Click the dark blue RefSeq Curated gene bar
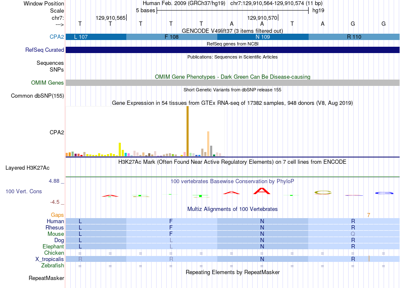Viewport: 400px width, 288px height. coord(233,50)
